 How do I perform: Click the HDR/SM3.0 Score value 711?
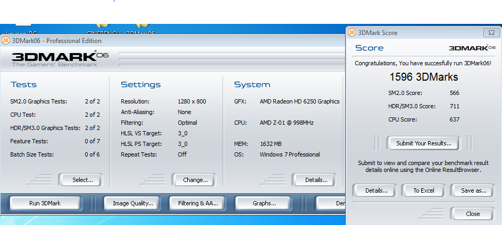[x=454, y=106]
